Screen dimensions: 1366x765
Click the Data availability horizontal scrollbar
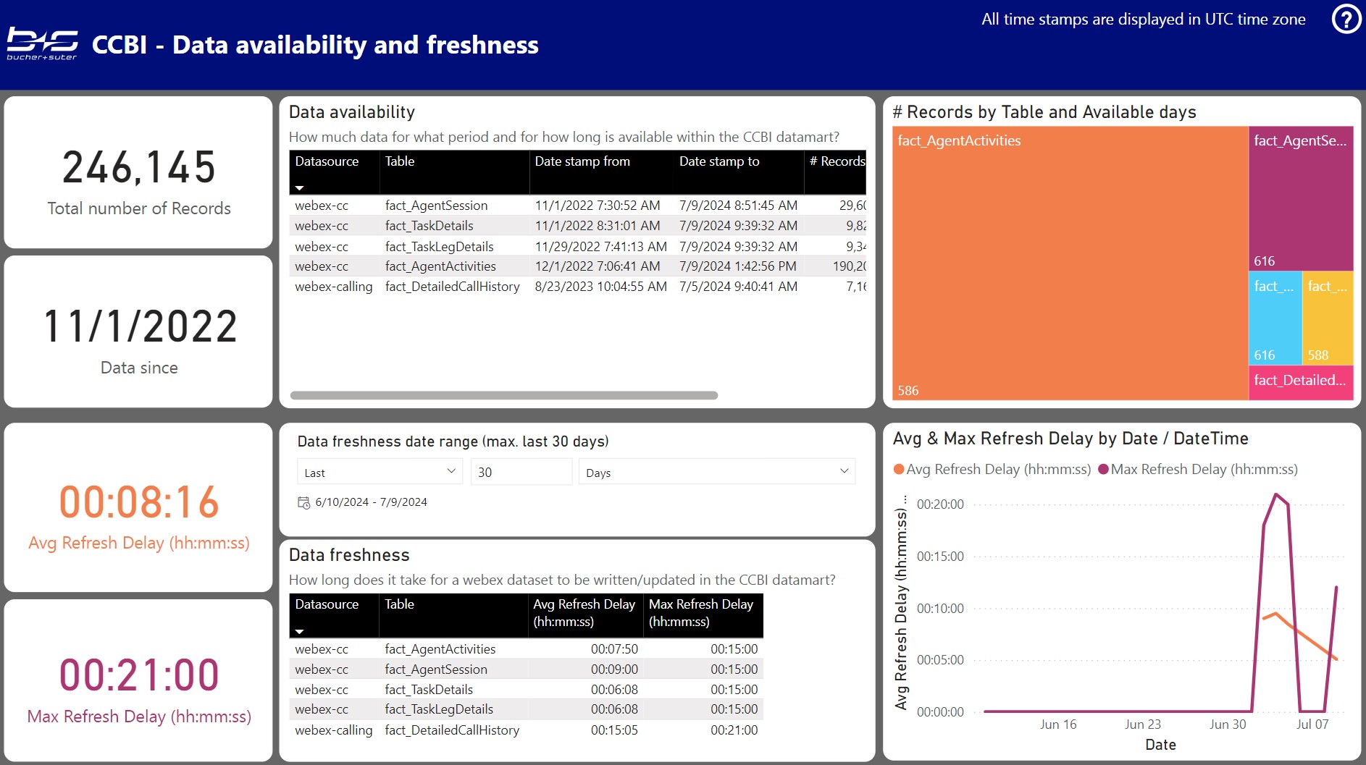pyautogui.click(x=504, y=395)
